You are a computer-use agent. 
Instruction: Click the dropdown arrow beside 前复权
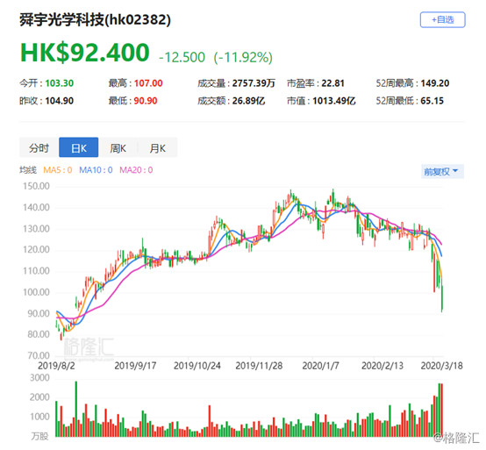tap(455, 171)
